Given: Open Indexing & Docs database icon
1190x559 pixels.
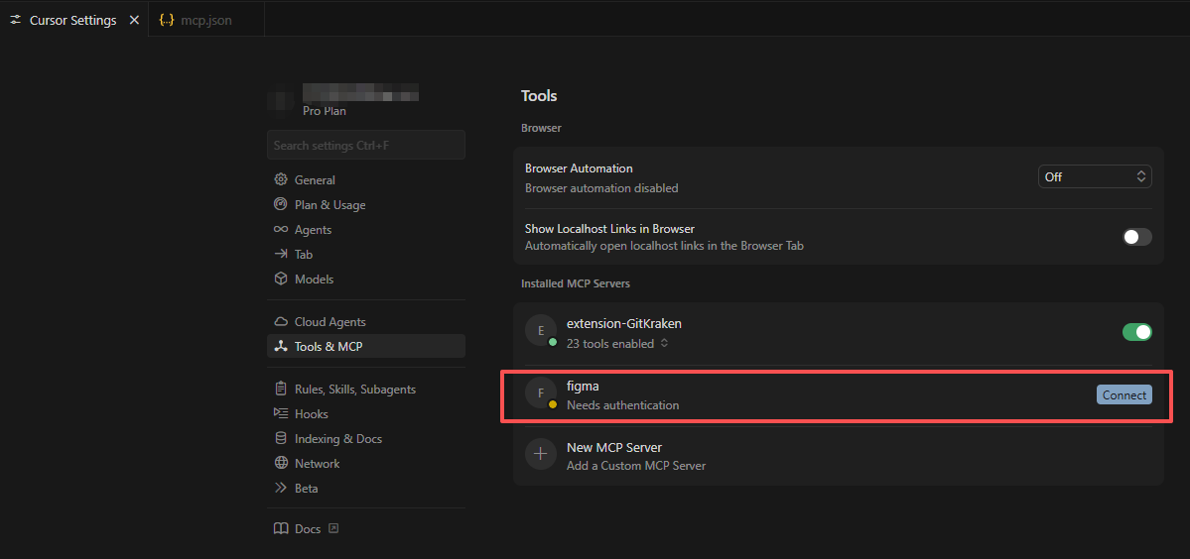Looking at the screenshot, I should click(x=281, y=438).
